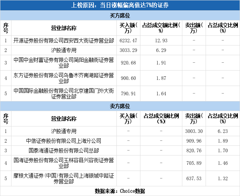This screenshot has width=240, height=196.
Task: Click percentage value 12.93
Action: tap(161, 40)
